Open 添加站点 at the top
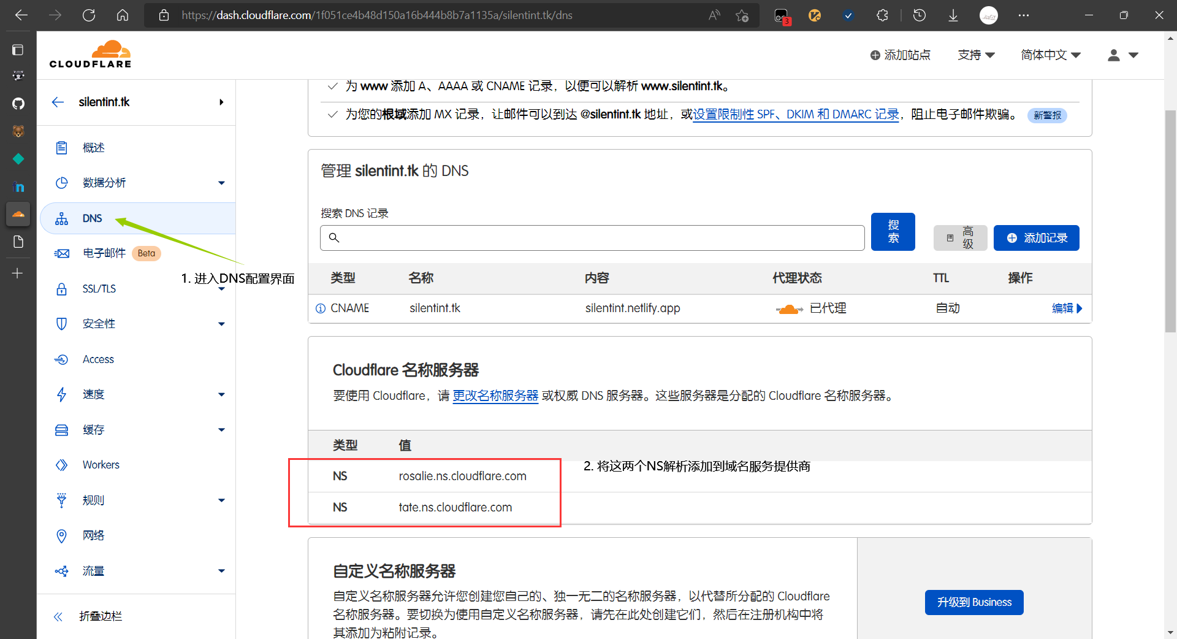 pyautogui.click(x=901, y=55)
